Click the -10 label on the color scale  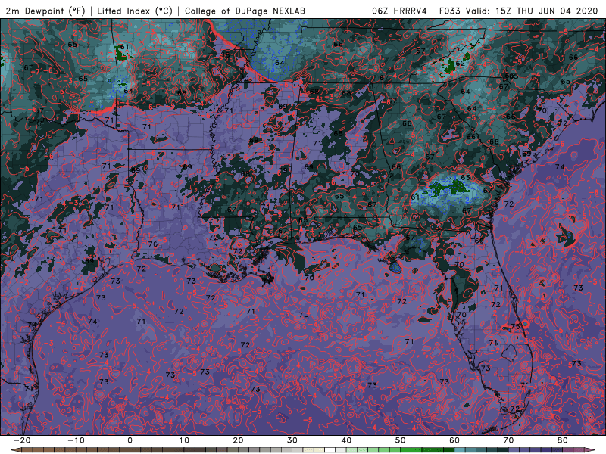coord(75,440)
